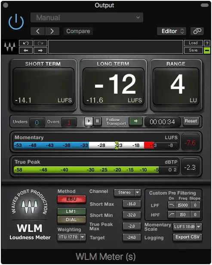Viewport: 212px width, 265px height.
Task: Pause metering with the pause button
Action: click(98, 122)
